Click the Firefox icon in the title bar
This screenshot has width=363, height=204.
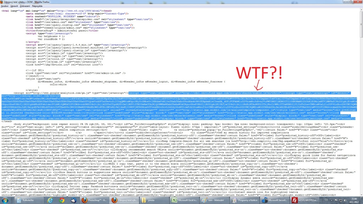tap(2, 2)
